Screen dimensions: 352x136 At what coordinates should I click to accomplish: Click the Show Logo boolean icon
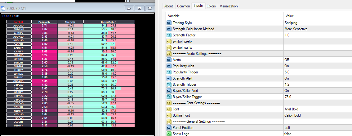(169, 134)
